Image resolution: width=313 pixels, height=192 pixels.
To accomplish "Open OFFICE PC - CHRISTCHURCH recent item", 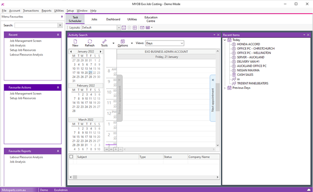I will (255, 49).
